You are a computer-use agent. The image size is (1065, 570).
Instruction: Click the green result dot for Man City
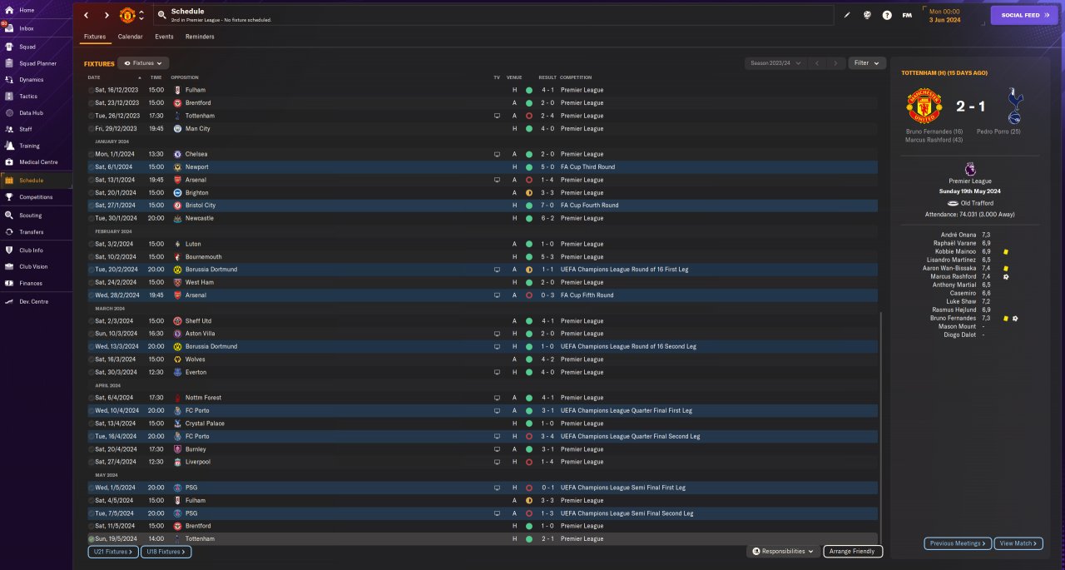coord(529,129)
